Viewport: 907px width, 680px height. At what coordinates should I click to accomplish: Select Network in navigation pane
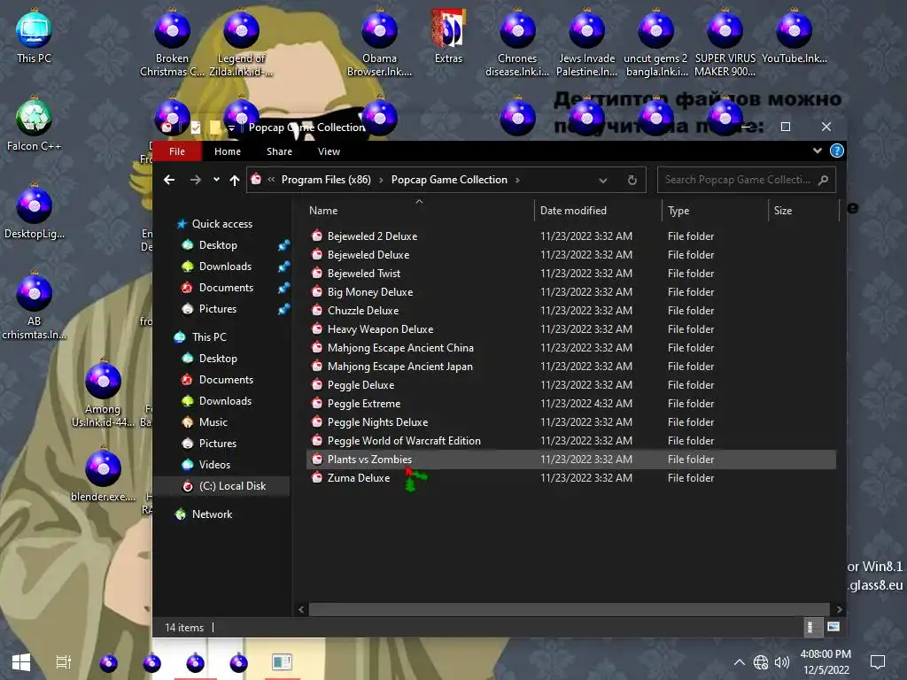pos(212,514)
